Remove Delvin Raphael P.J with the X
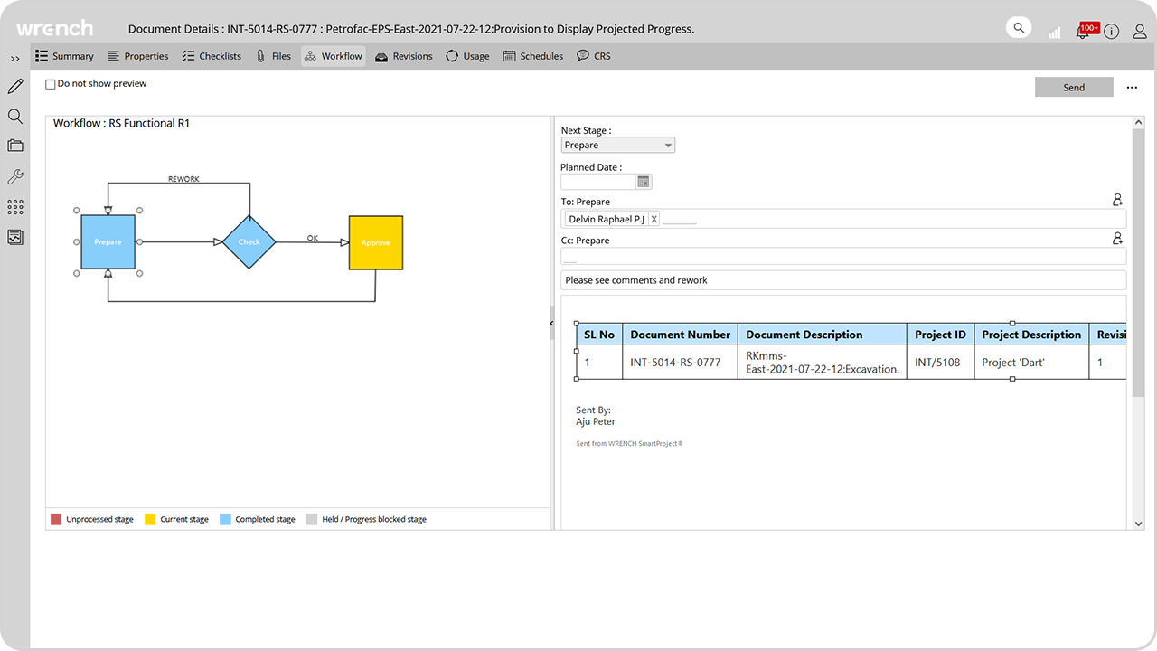The width and height of the screenshot is (1157, 651). coord(654,220)
